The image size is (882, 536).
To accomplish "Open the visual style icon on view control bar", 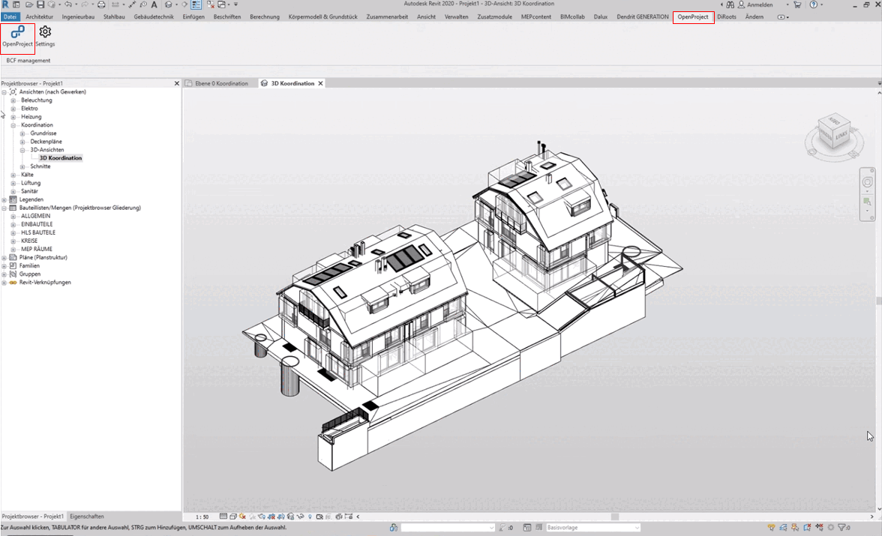I will click(x=233, y=517).
